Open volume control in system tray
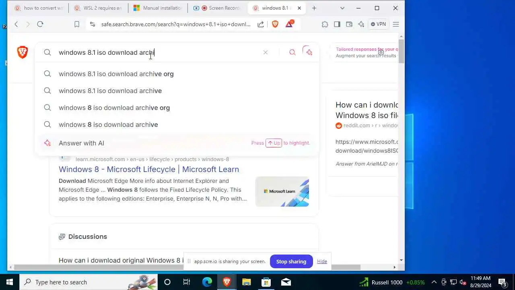Screen dimensions: 515x290 tap(463, 282)
